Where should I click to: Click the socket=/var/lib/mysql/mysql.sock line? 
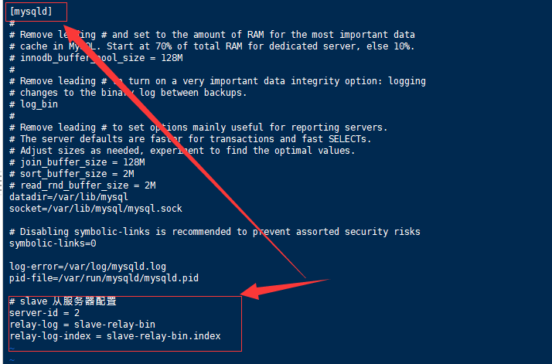pos(96,208)
